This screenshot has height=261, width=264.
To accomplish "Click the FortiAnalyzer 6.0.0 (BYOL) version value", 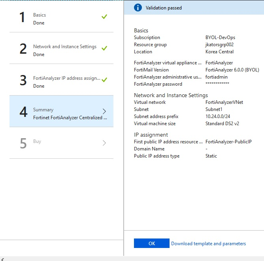I will point(232,70).
